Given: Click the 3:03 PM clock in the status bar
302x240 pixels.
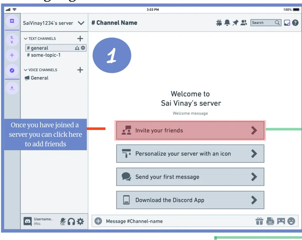Looking at the screenshot, I should (x=153, y=10).
